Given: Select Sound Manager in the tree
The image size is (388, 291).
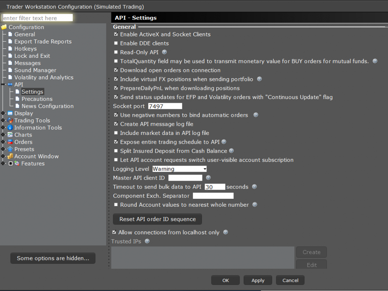Looking at the screenshot, I should (35, 70).
